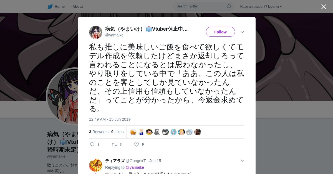Image resolution: width=333 pixels, height=174 pixels.
Task: Click the Twitter bird Home icon
Action: coord(50,7)
